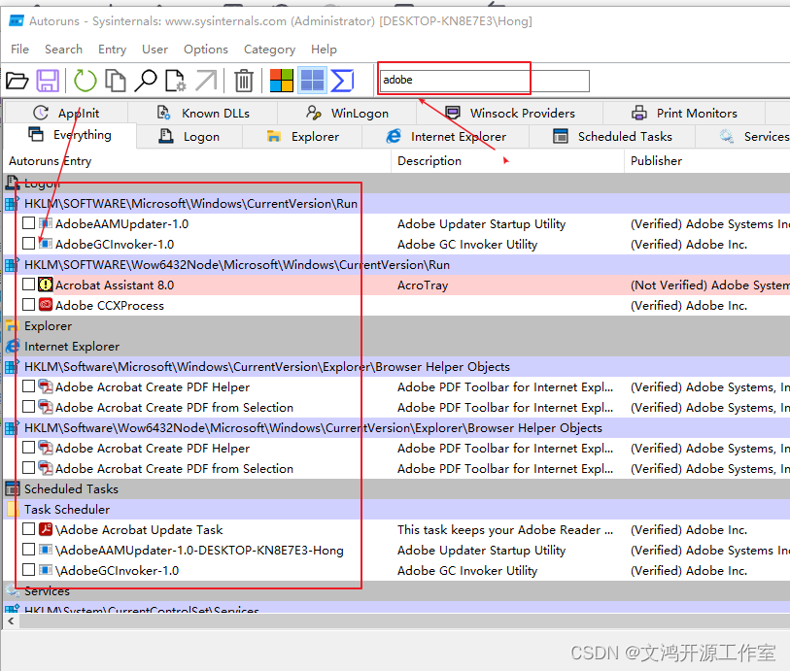Click the filter box containing adobe
Image resolution: width=790 pixels, height=671 pixels.
point(484,81)
